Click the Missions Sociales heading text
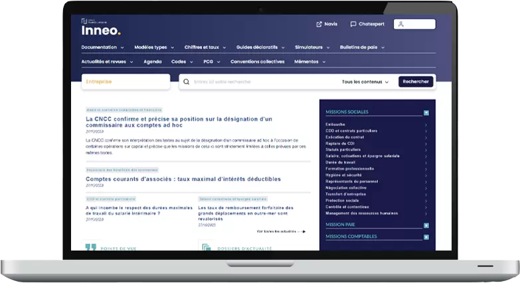The height and width of the screenshot is (283, 520). 347,112
